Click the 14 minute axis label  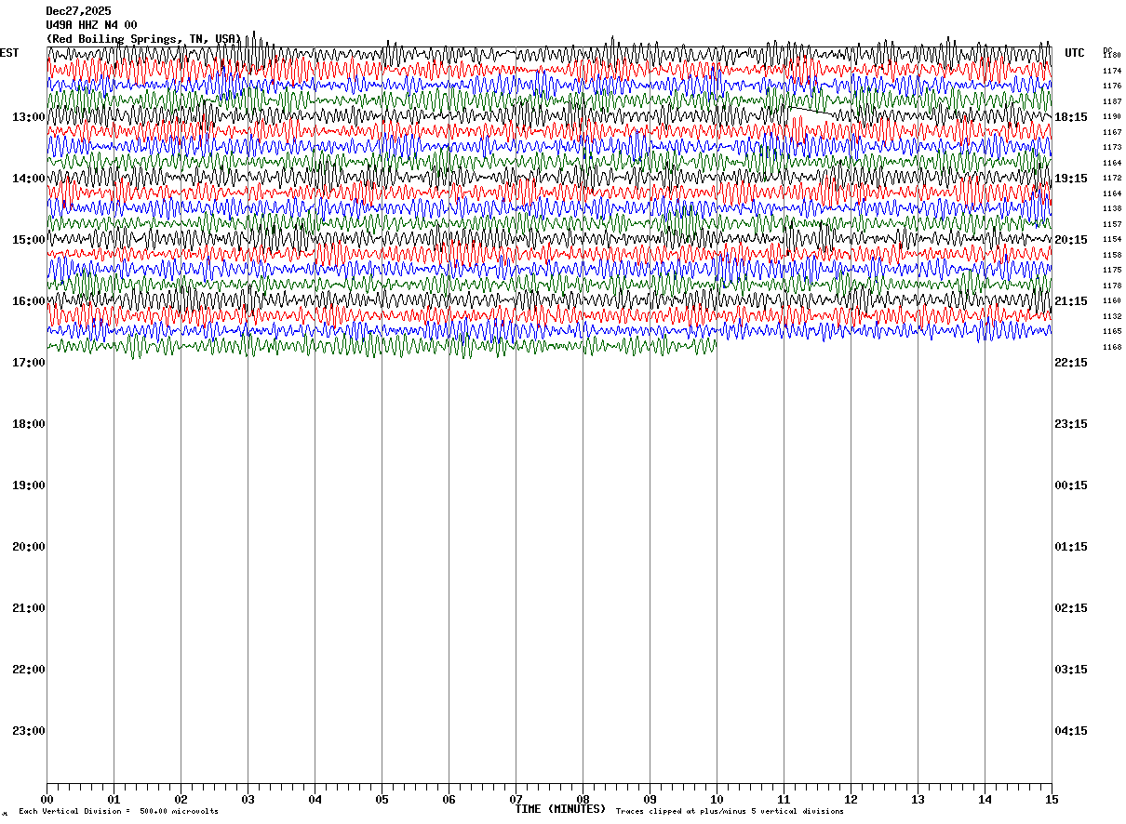point(985,799)
